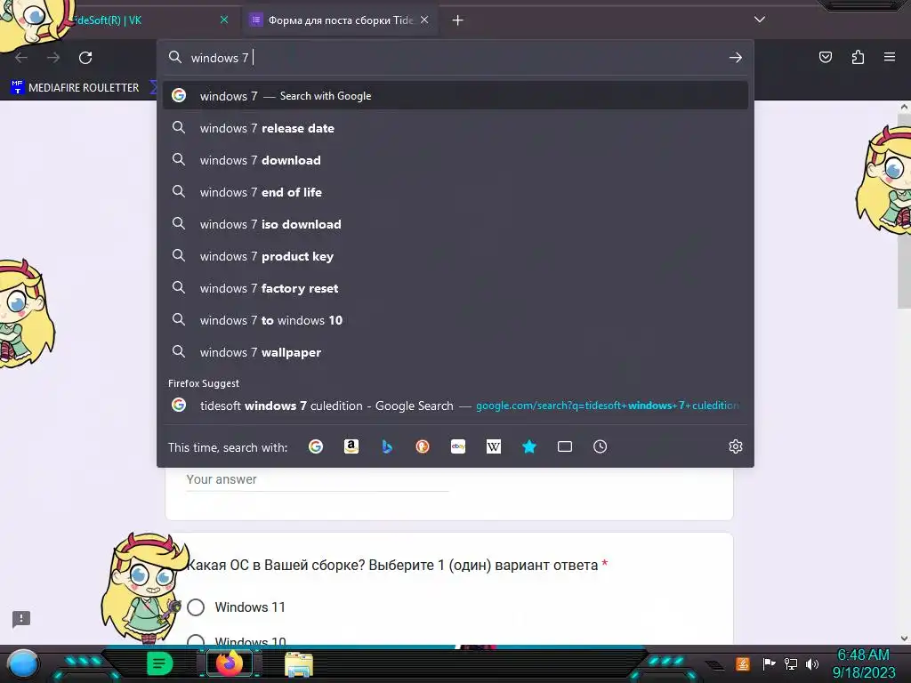Search this time with eBay
This screenshot has height=683, width=911.
(x=458, y=446)
